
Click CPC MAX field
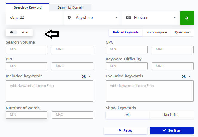point(173,49)
